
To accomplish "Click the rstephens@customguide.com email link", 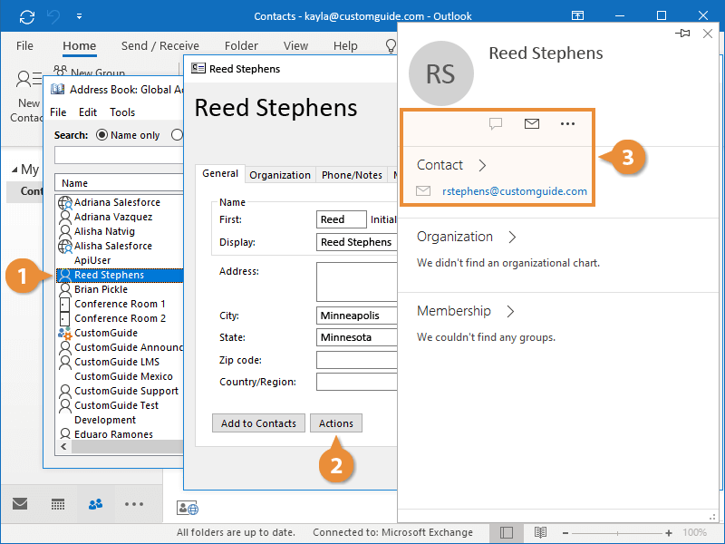I will (x=515, y=191).
